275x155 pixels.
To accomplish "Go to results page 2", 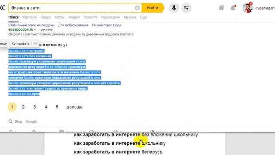I will pos(23,107).
